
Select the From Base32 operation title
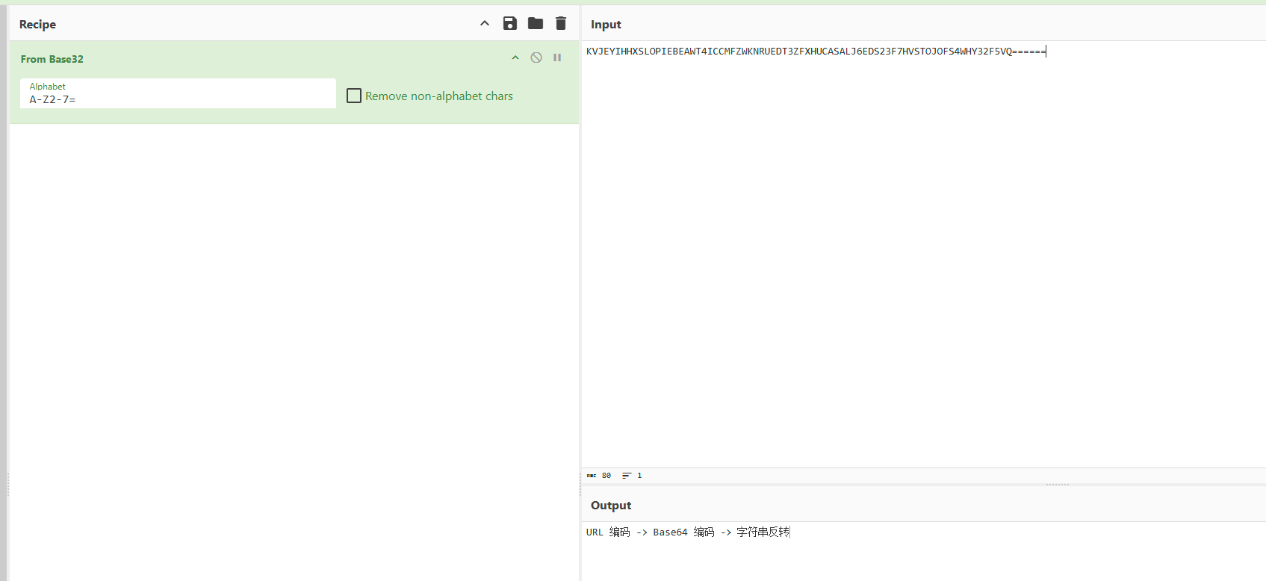(x=52, y=59)
